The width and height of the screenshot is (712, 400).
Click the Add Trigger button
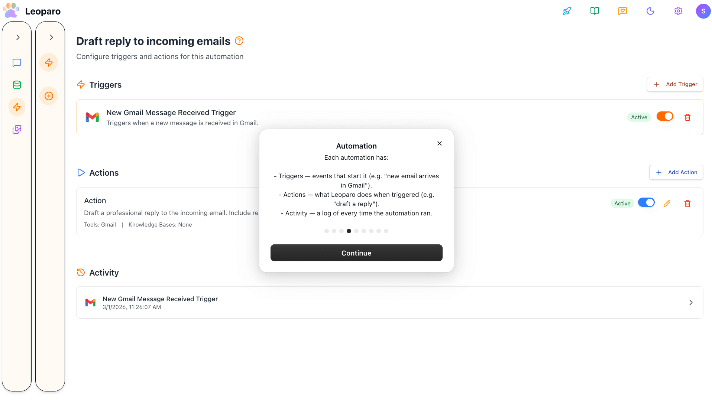(x=675, y=84)
